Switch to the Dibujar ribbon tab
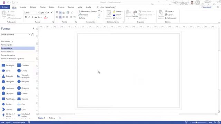 (x=33, y=7)
